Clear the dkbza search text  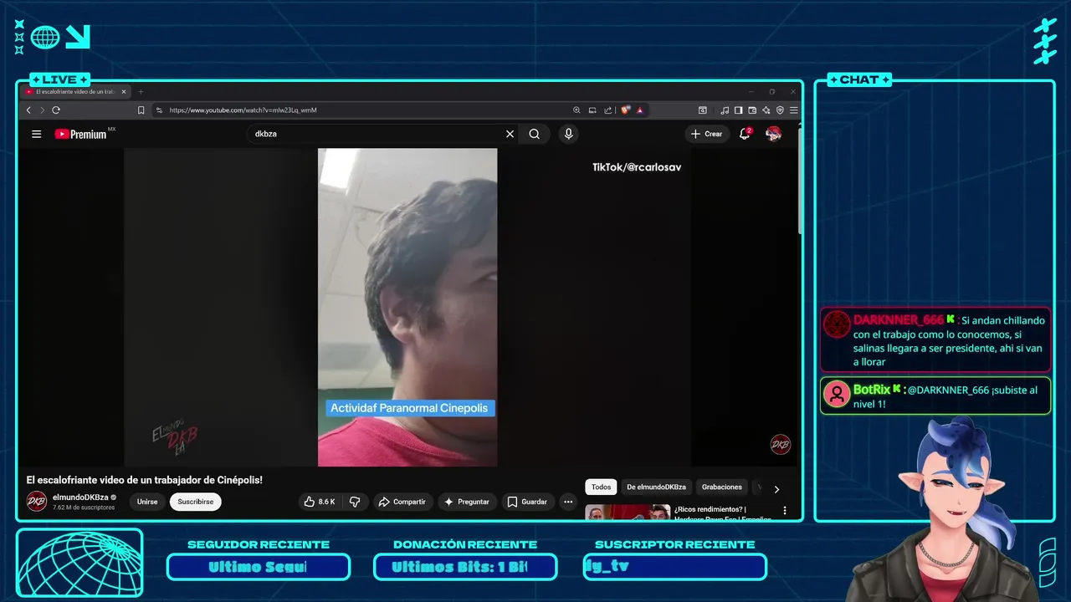[x=510, y=134]
